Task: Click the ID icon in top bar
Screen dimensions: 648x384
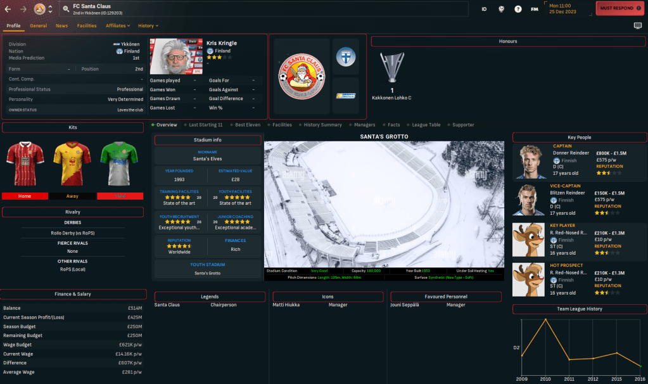Action: coord(484,9)
